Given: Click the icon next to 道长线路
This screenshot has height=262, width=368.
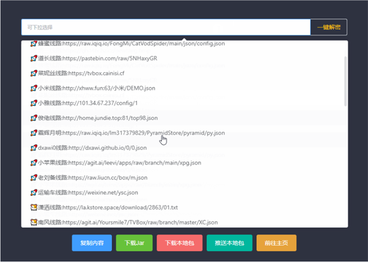Looking at the screenshot, I should [x=34, y=59].
